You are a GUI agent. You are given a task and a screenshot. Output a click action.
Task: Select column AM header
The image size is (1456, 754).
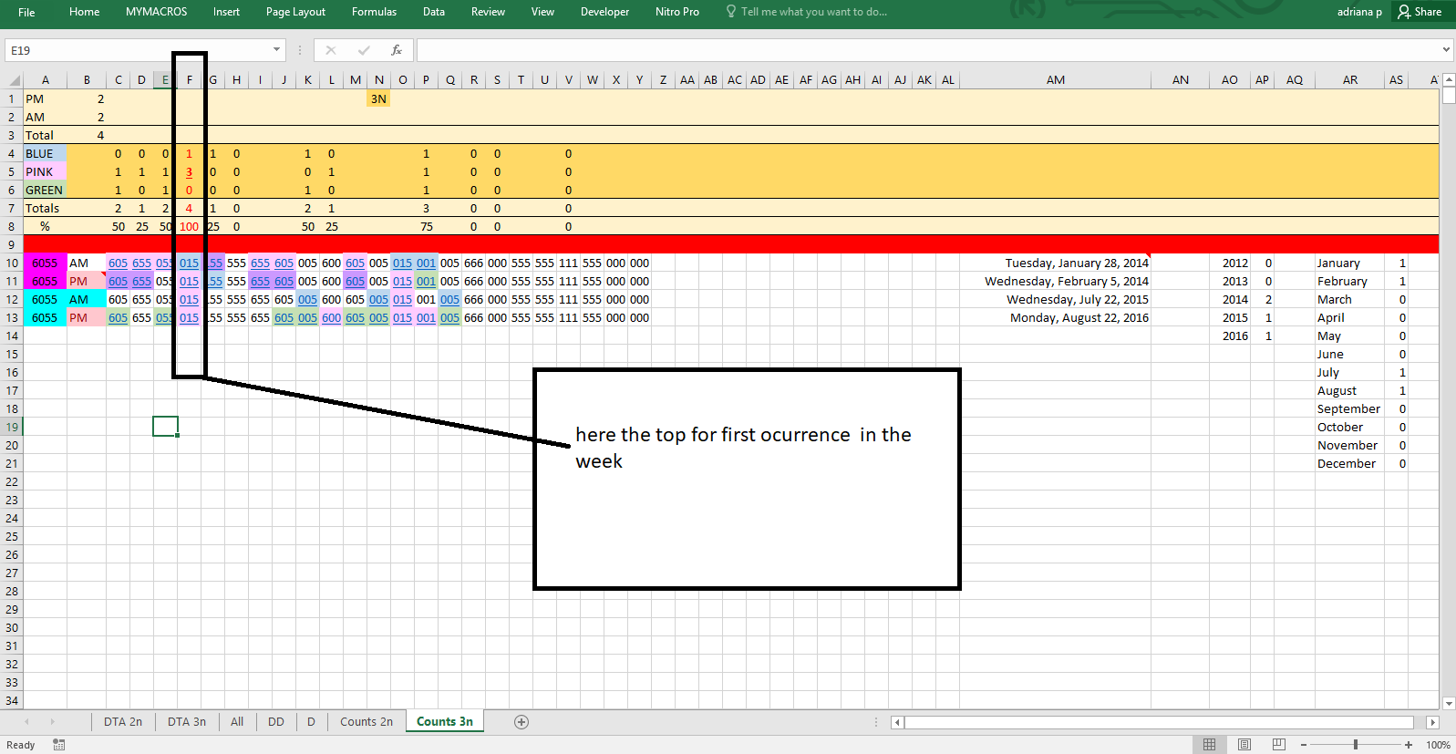pos(1056,80)
